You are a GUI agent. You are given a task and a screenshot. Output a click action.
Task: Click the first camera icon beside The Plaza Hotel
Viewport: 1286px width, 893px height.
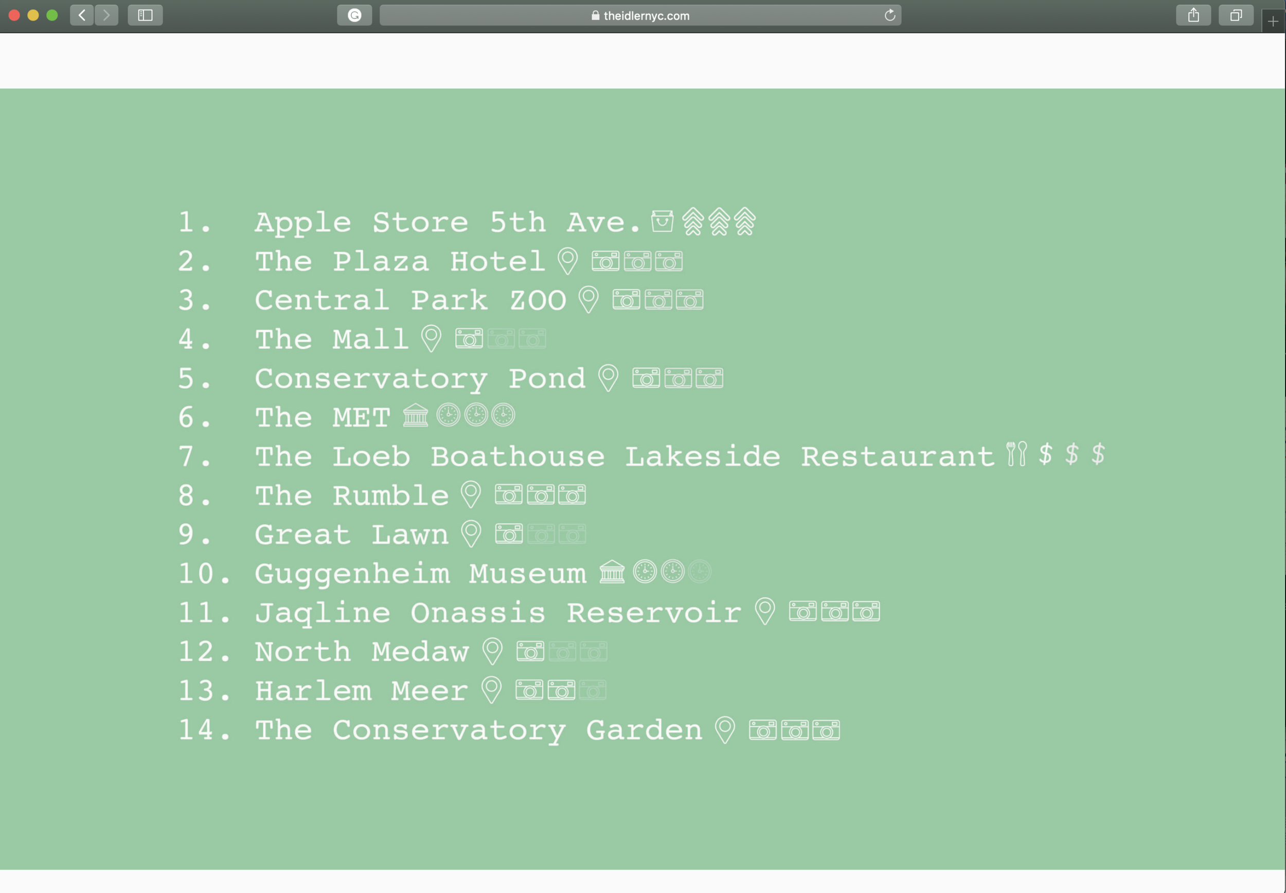[x=605, y=261]
